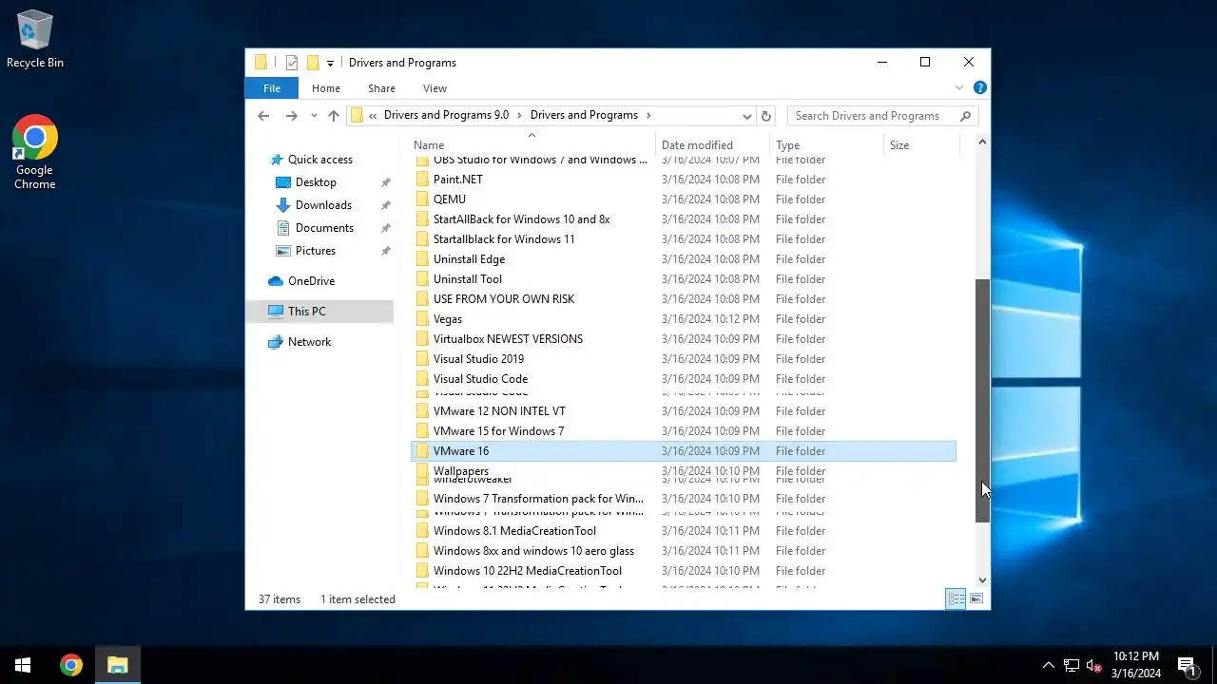Select Network in the navigation pane

[x=309, y=342]
